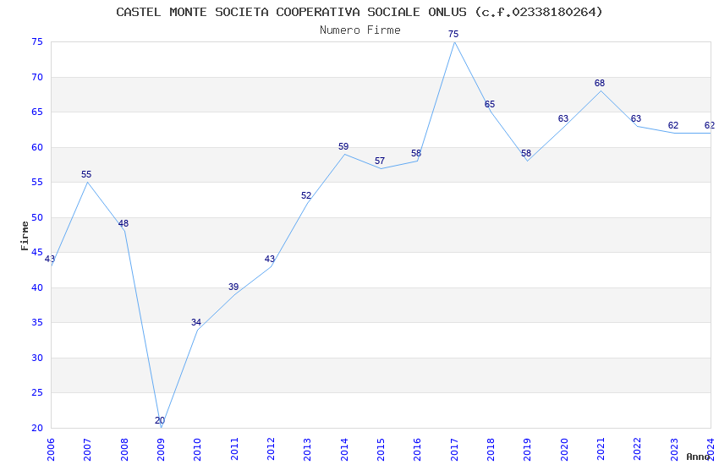This screenshot has height=465, width=719.
Task: Click the data label 58 for 2016
Action: pos(416,154)
